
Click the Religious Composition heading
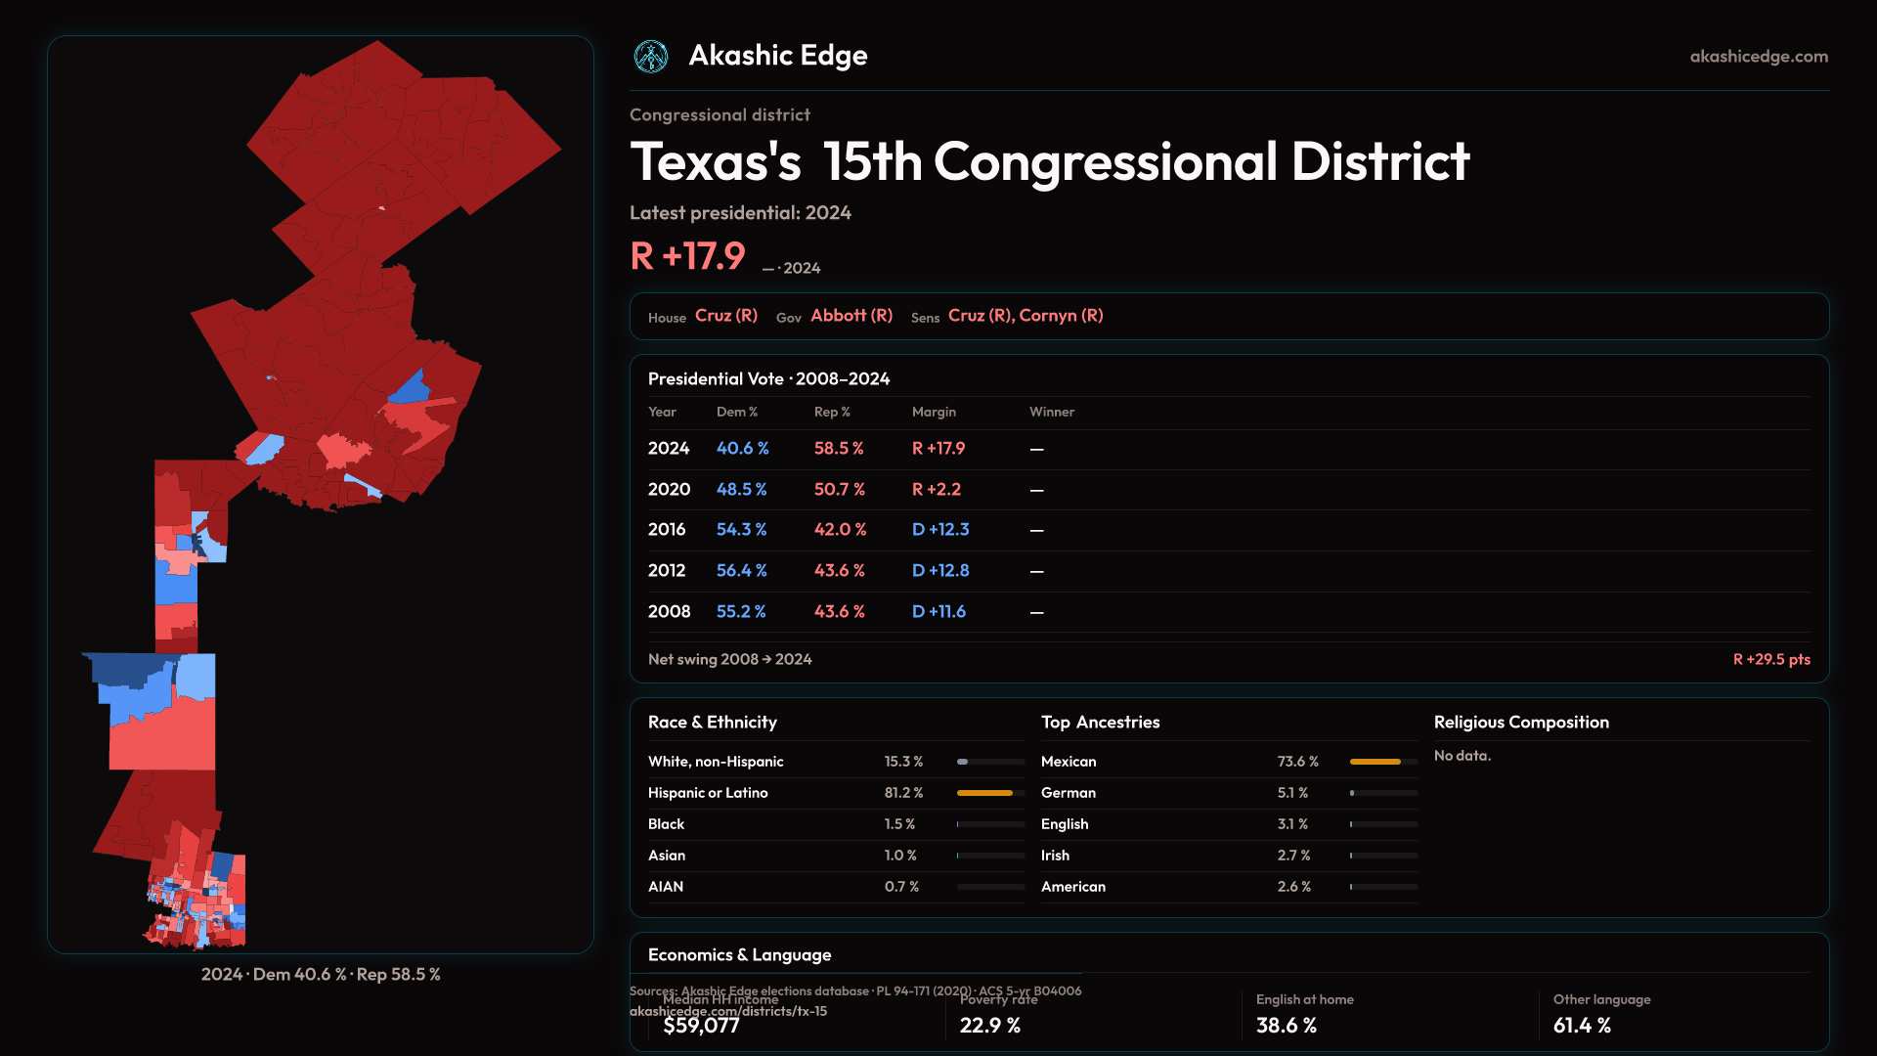1520,723
